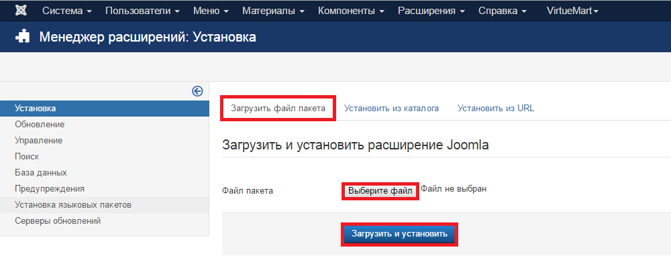Expand the Пользователи menu
The image size is (671, 268).
[142, 11]
